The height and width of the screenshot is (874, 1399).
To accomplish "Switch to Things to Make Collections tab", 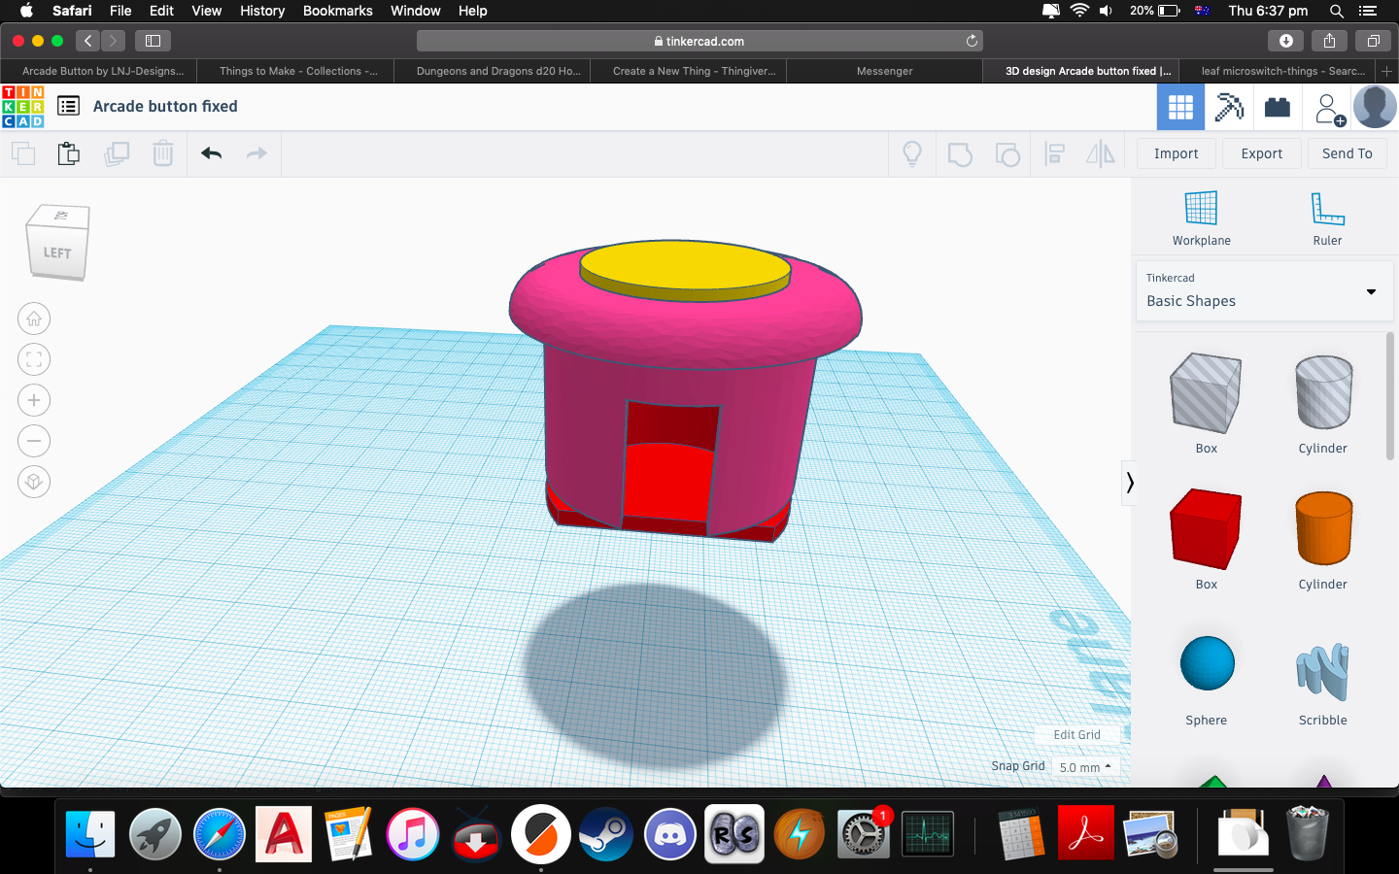I will (296, 71).
